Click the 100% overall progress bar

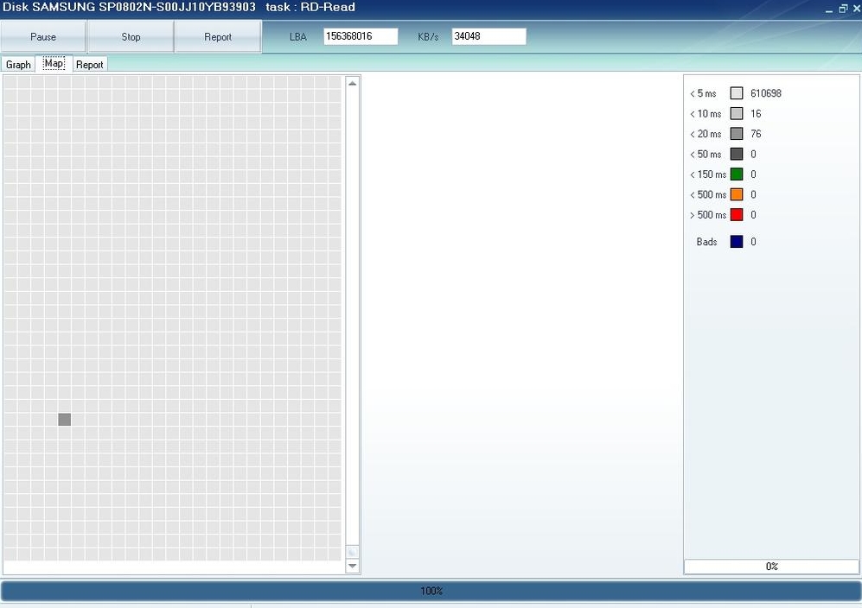pyautogui.click(x=431, y=591)
